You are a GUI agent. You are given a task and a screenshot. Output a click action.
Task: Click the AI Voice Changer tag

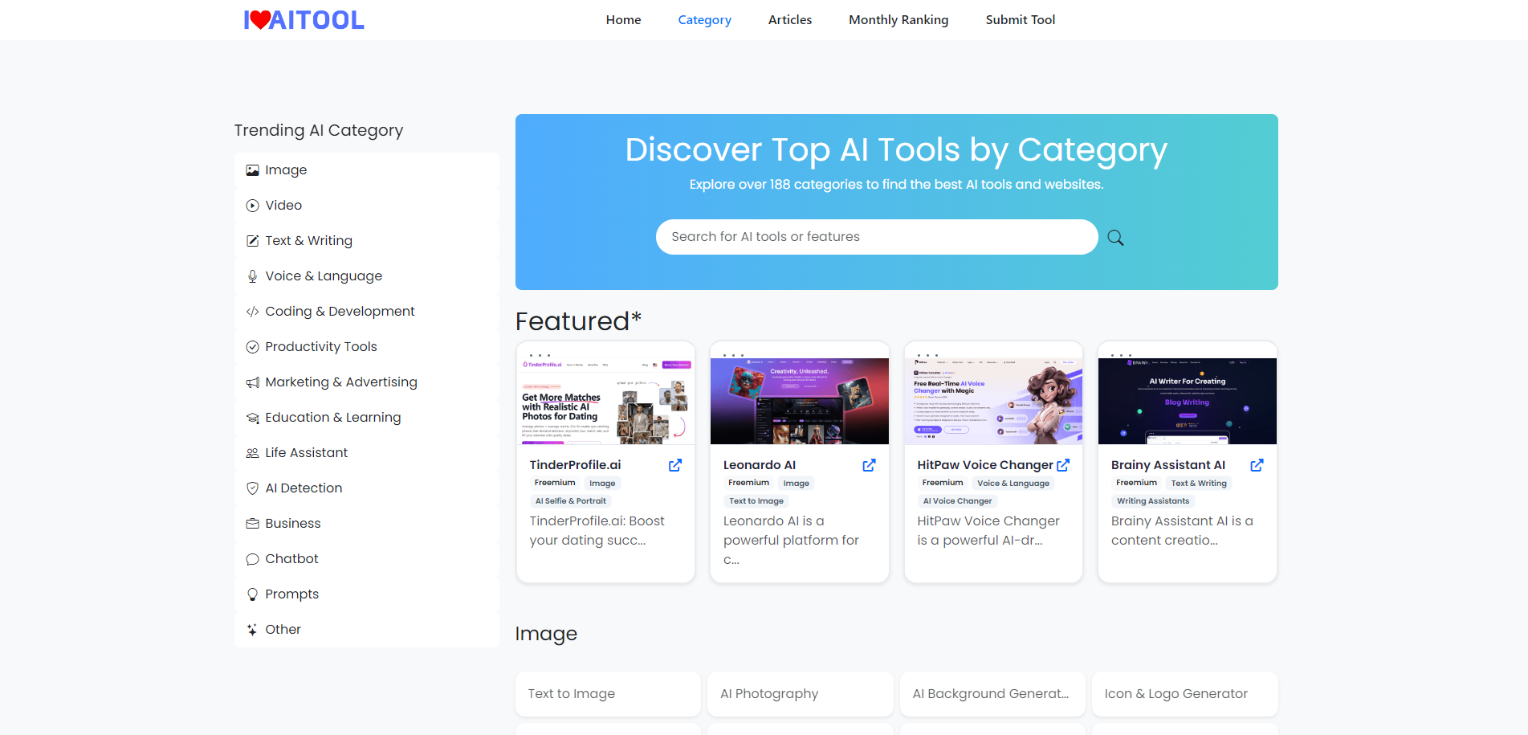tap(957, 501)
